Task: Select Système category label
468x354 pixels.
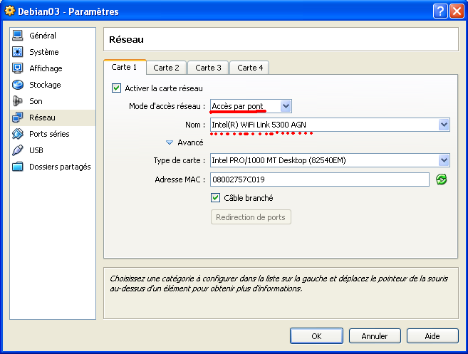Action: coord(44,52)
